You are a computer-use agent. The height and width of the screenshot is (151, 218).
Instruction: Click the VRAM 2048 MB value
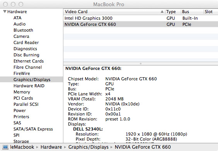[114, 99]
